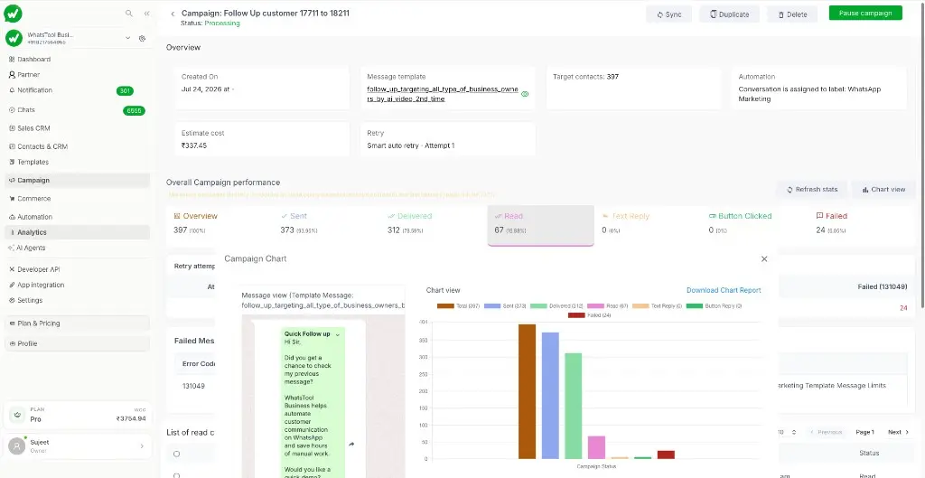Toggle the Total (397) legend swatch
The width and height of the screenshot is (925, 478).
pos(445,306)
